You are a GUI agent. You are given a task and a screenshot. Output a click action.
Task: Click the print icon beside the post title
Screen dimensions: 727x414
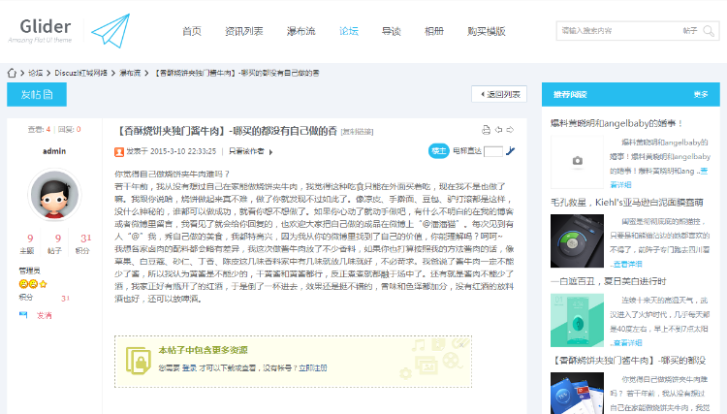pos(486,130)
